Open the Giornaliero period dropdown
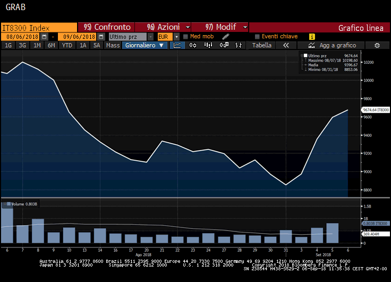Image resolution: width=391 pixels, height=282 pixels. coord(146,46)
